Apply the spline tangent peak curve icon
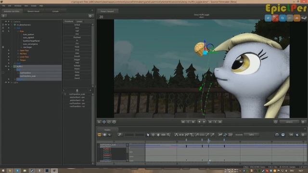Screen dimensions: 308x173 [176, 135]
